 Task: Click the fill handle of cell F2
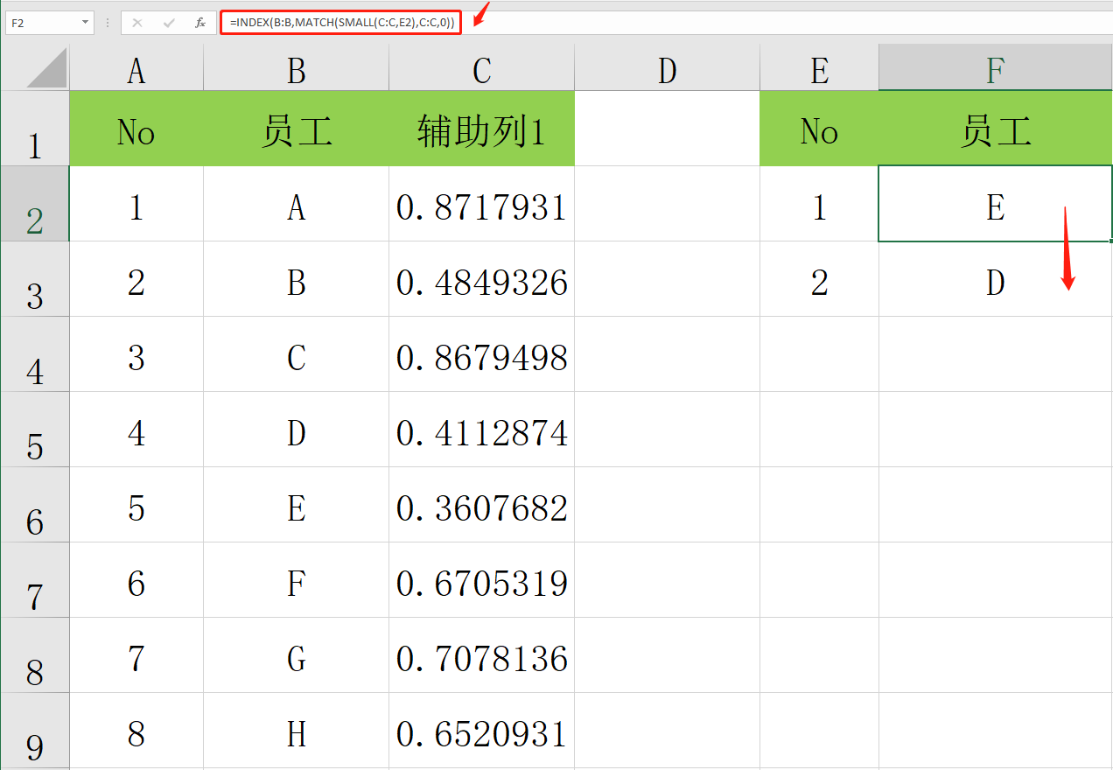(x=1110, y=241)
